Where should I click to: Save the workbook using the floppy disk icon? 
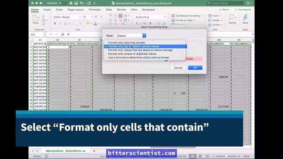point(76,3)
